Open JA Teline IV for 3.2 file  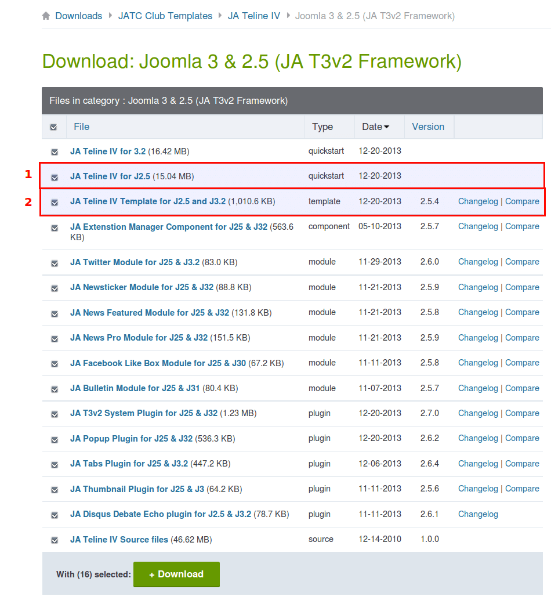coord(108,151)
